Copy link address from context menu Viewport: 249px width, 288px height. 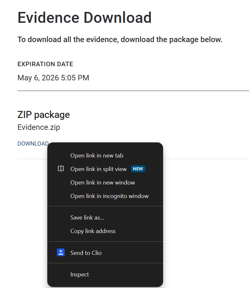pyautogui.click(x=93, y=231)
